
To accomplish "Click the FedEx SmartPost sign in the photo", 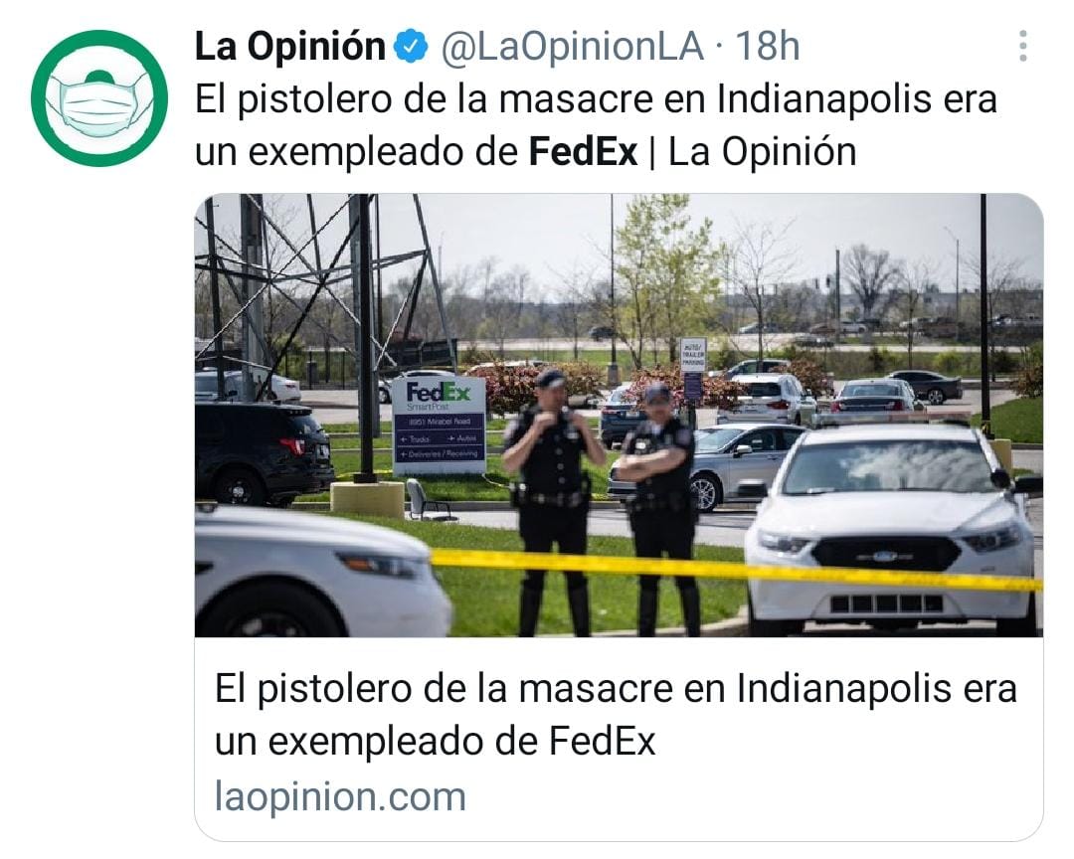I will pyautogui.click(x=440, y=425).
